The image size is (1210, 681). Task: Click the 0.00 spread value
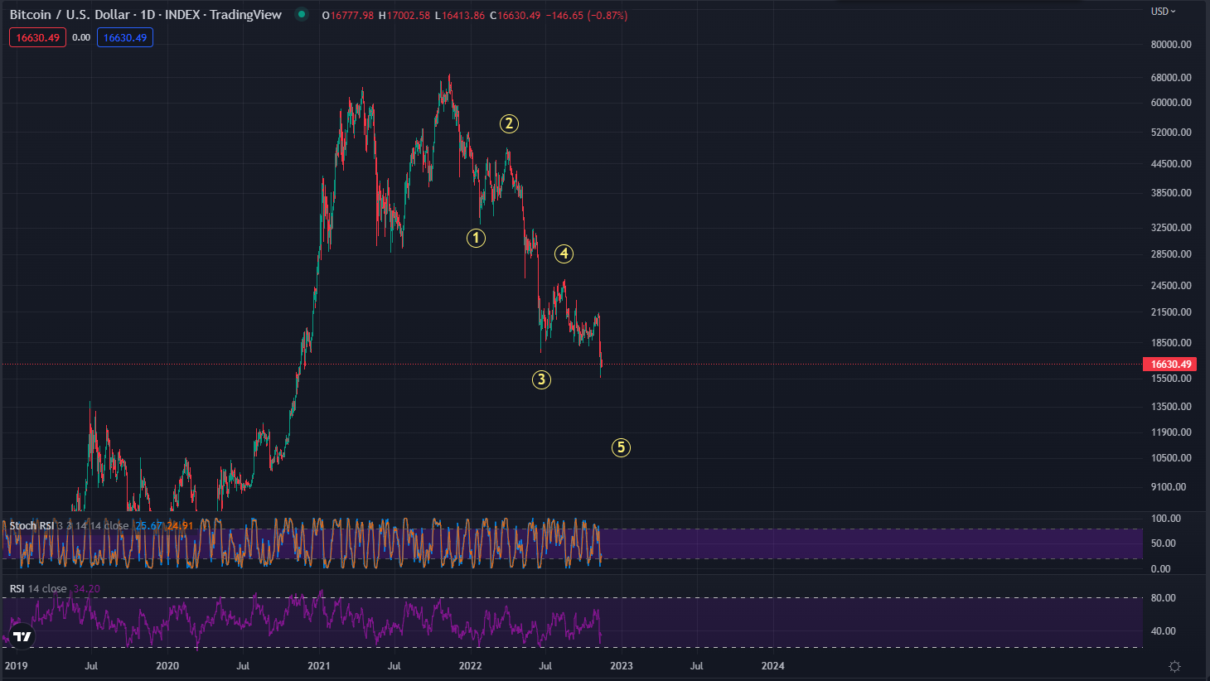81,37
